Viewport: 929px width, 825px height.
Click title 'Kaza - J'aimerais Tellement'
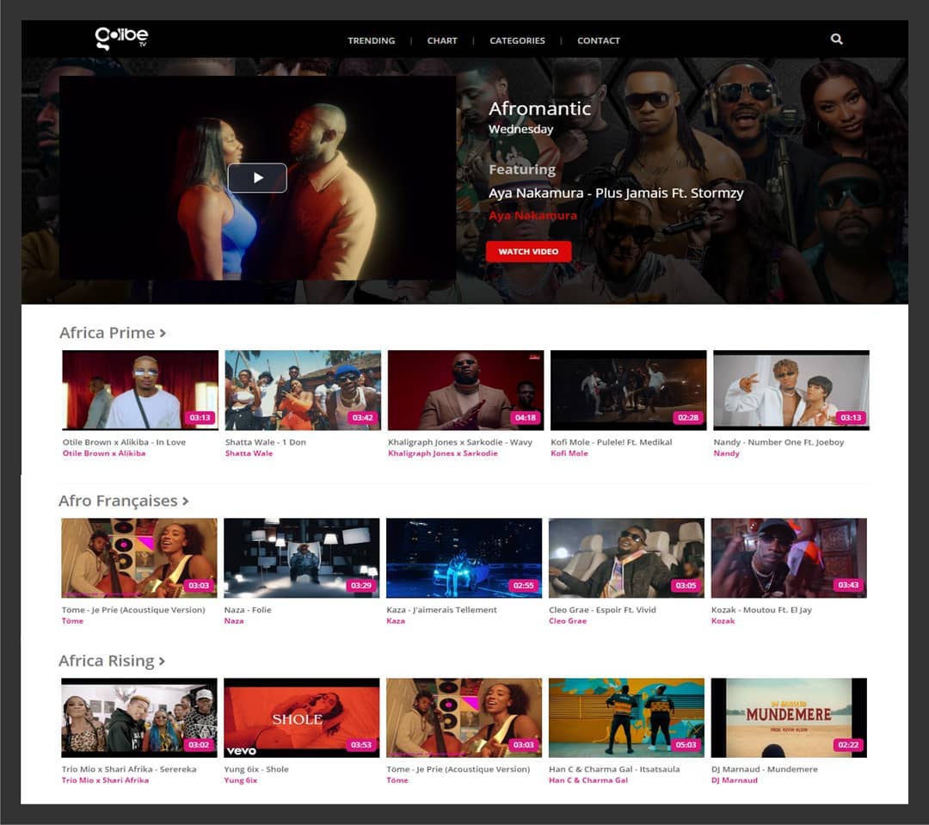click(x=442, y=610)
